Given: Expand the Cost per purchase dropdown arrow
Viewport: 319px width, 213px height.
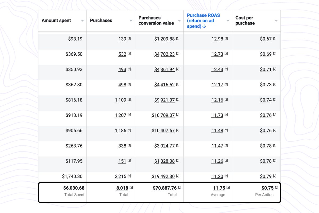Looking at the screenshot, I should click(276, 21).
